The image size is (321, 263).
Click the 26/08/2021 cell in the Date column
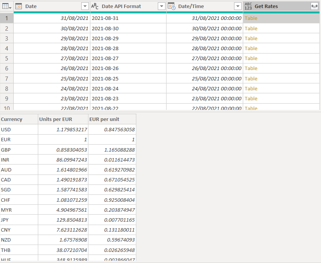click(52, 69)
